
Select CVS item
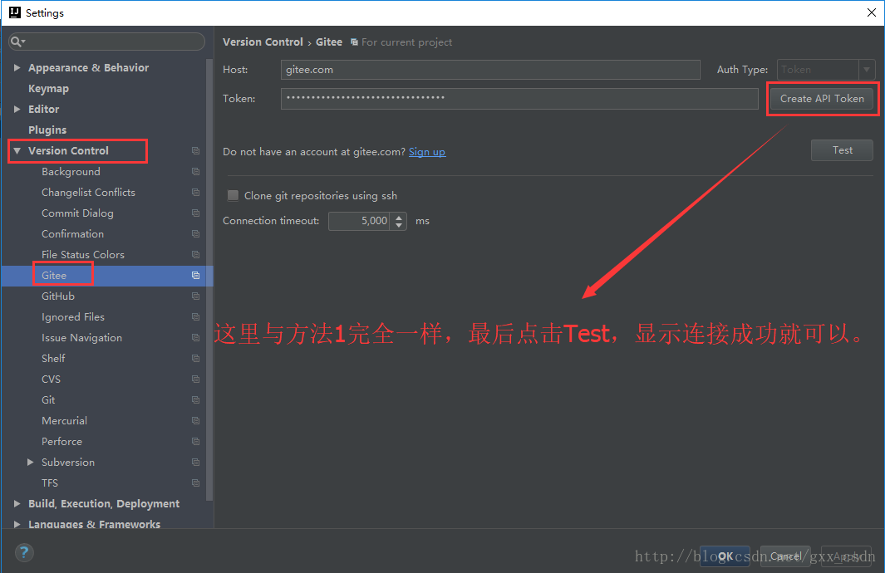pos(51,379)
